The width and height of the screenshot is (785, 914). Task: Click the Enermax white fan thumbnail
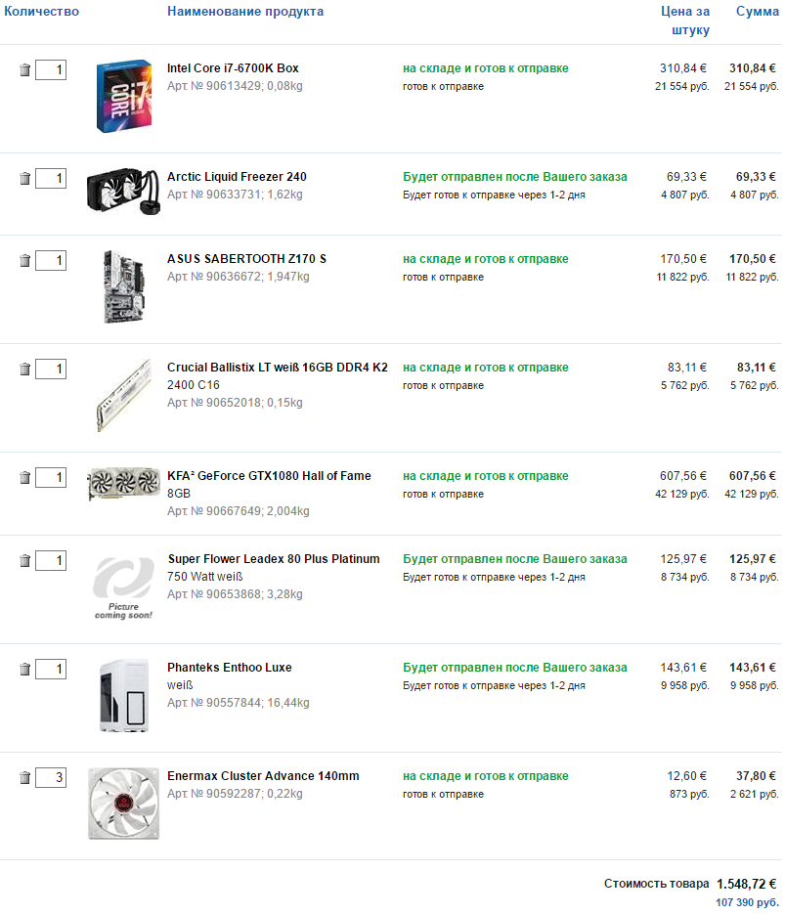pyautogui.click(x=123, y=804)
